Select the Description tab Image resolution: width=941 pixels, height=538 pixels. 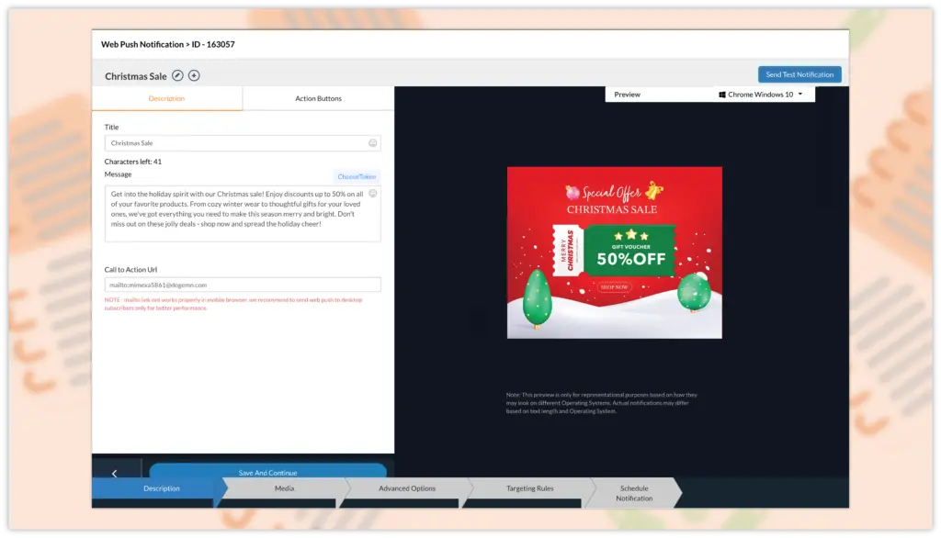click(x=166, y=98)
